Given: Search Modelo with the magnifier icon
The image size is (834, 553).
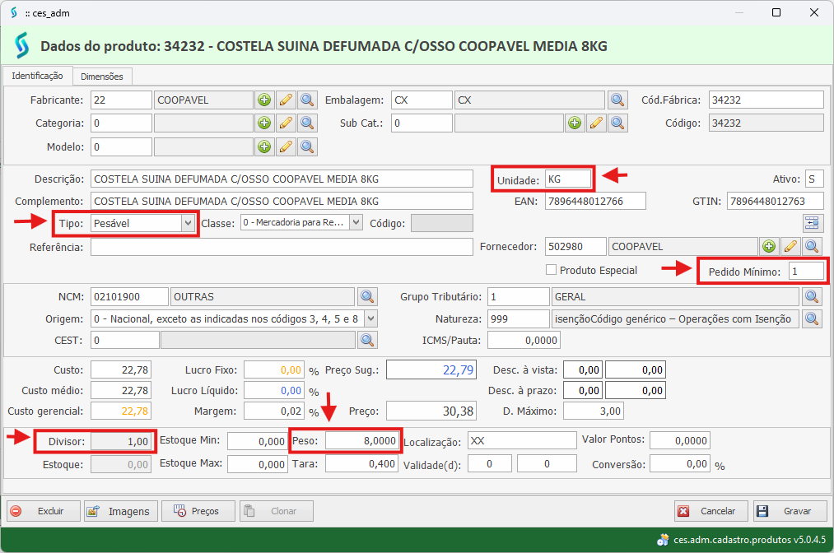Looking at the screenshot, I should pos(307,146).
